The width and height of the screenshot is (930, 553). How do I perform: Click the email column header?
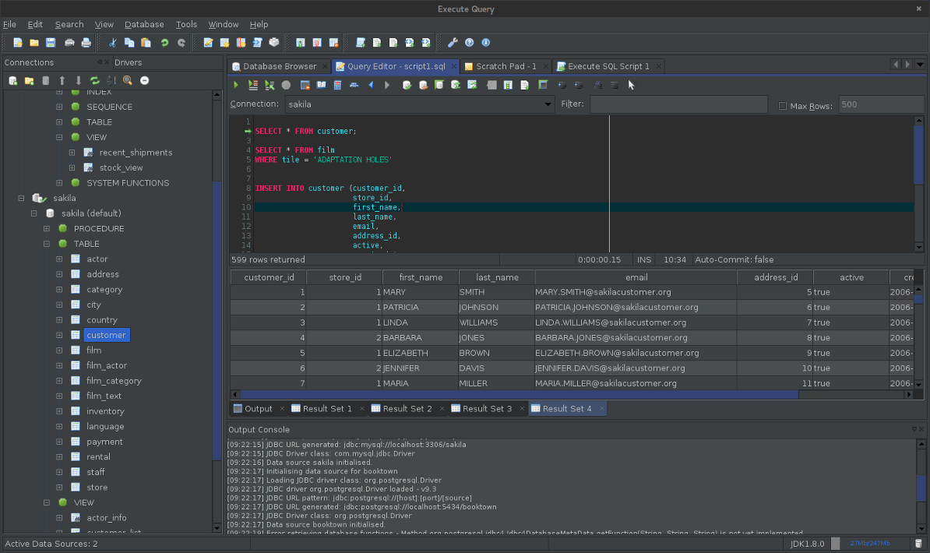636,277
